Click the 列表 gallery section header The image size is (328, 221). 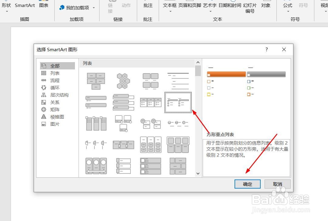[x=87, y=63]
